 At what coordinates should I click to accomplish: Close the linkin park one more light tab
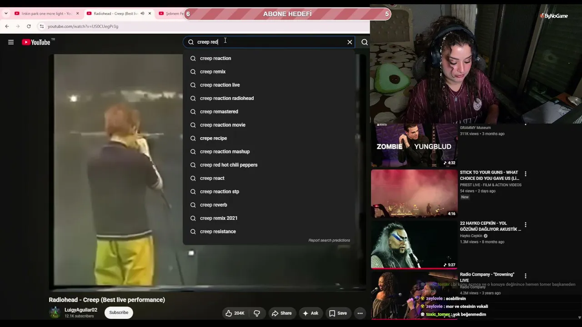(77, 14)
